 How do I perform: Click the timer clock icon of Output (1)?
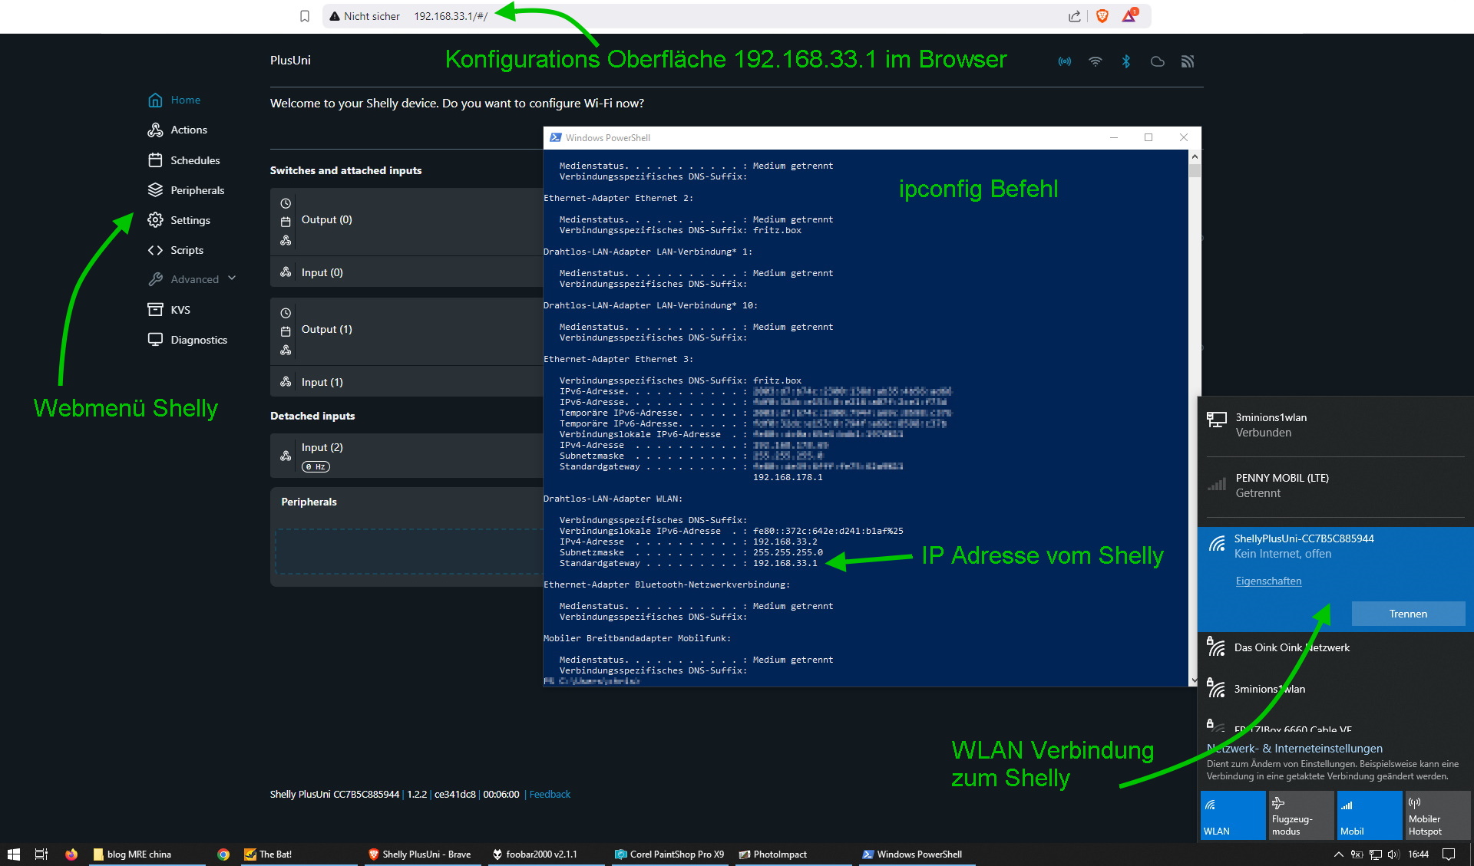point(286,313)
